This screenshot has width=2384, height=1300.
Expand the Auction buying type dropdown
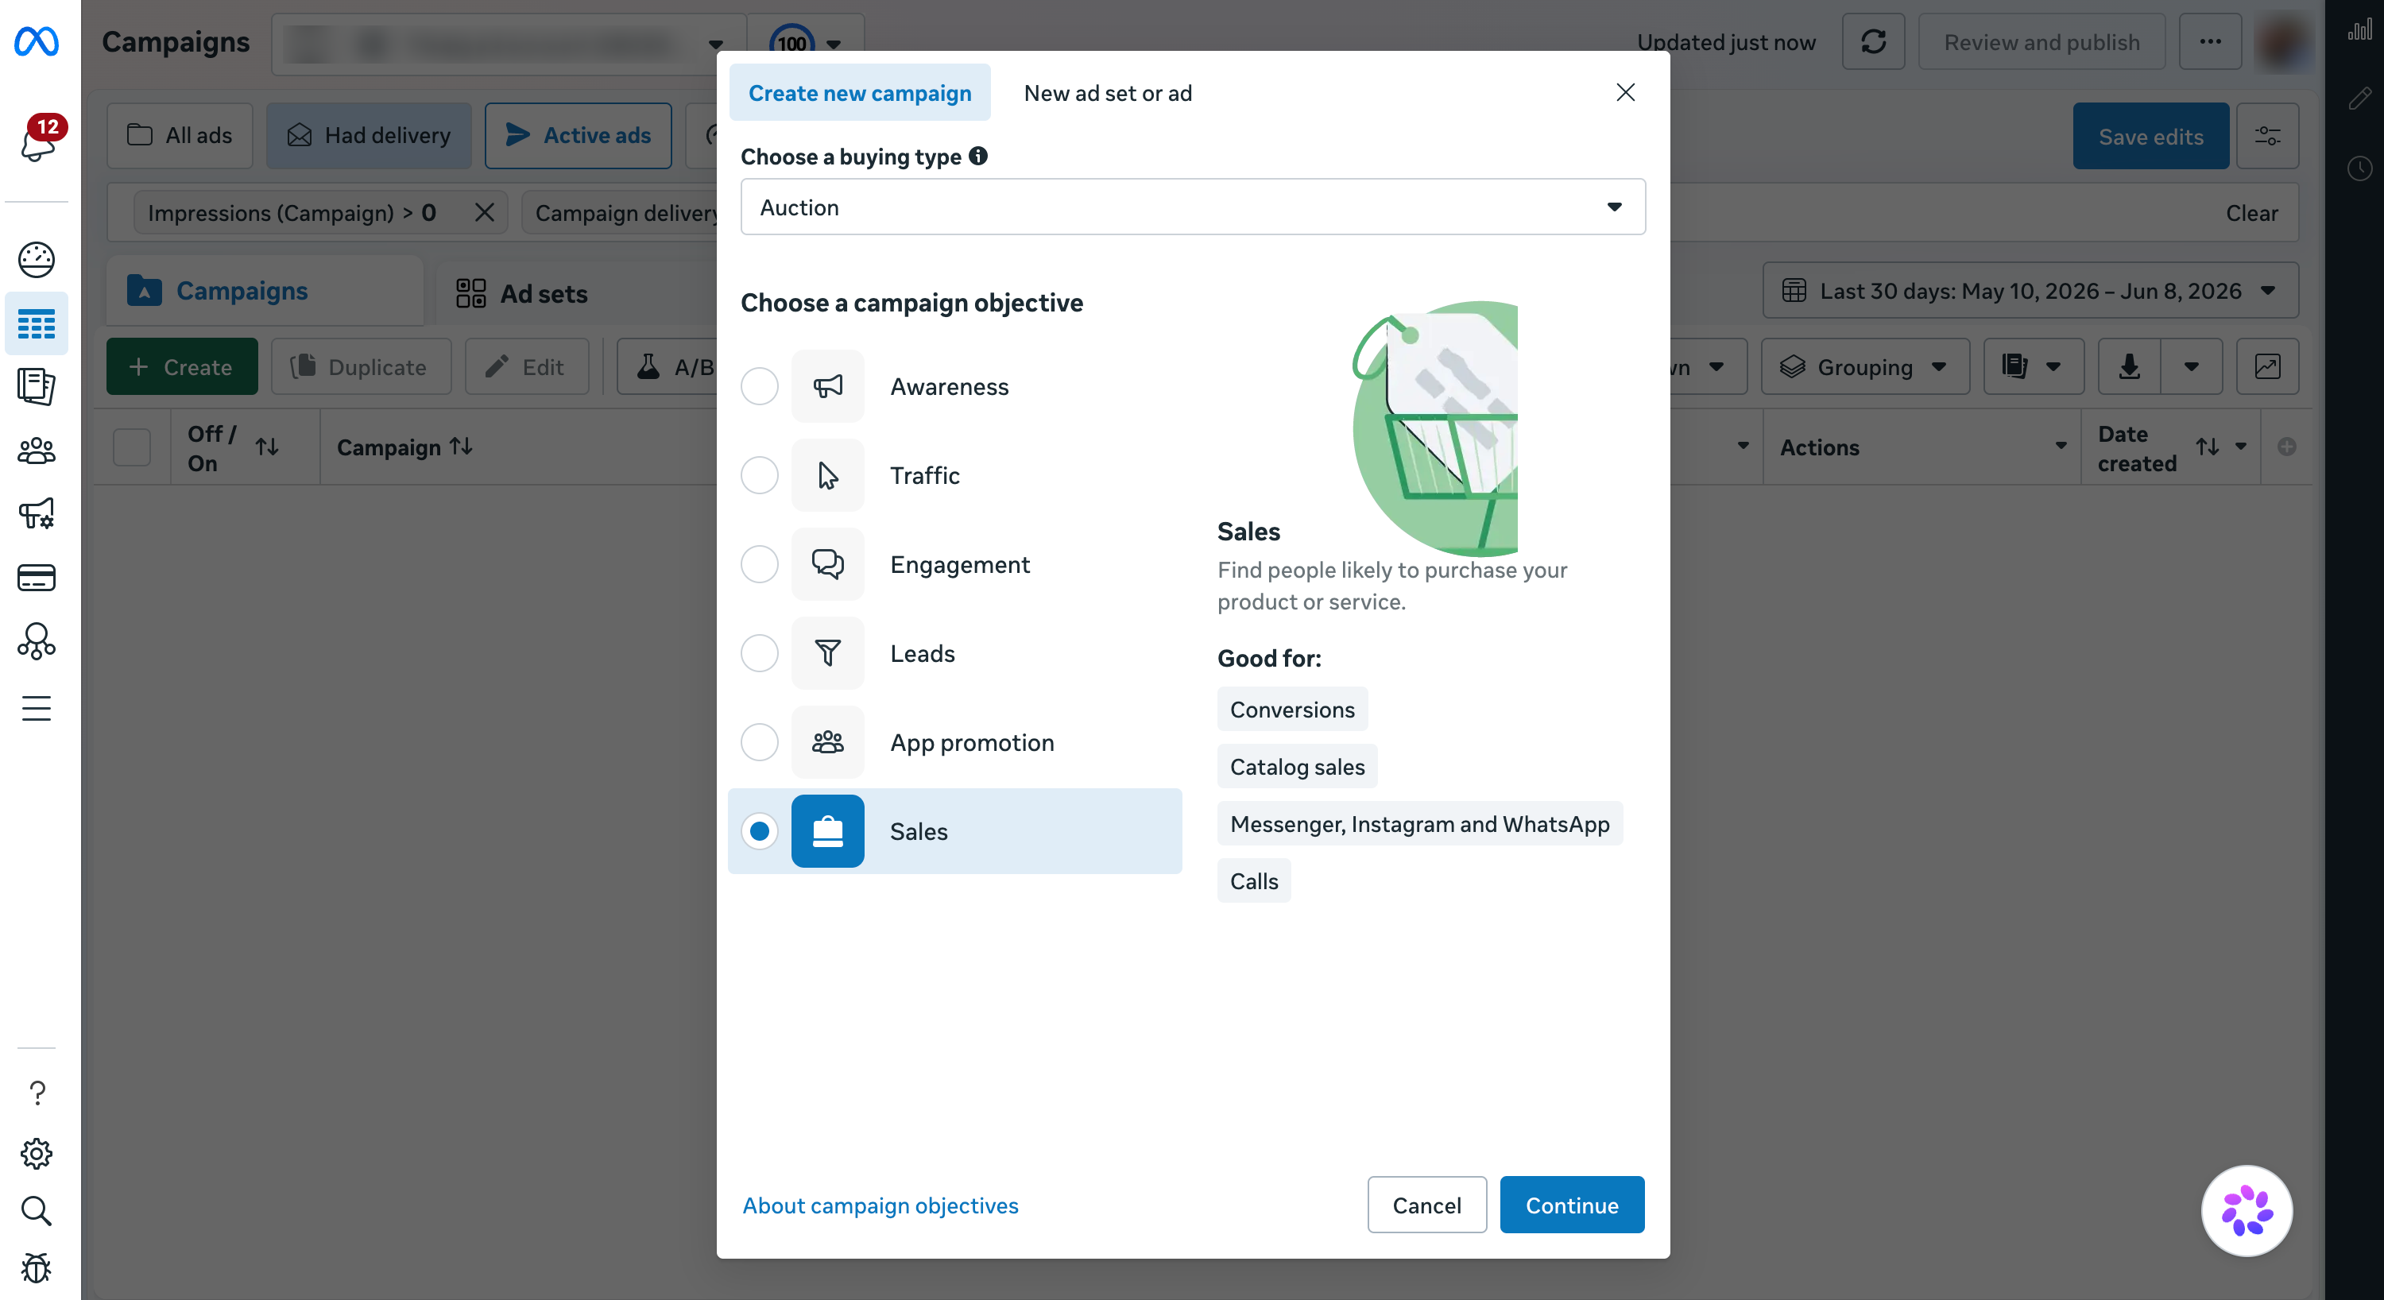[1192, 207]
